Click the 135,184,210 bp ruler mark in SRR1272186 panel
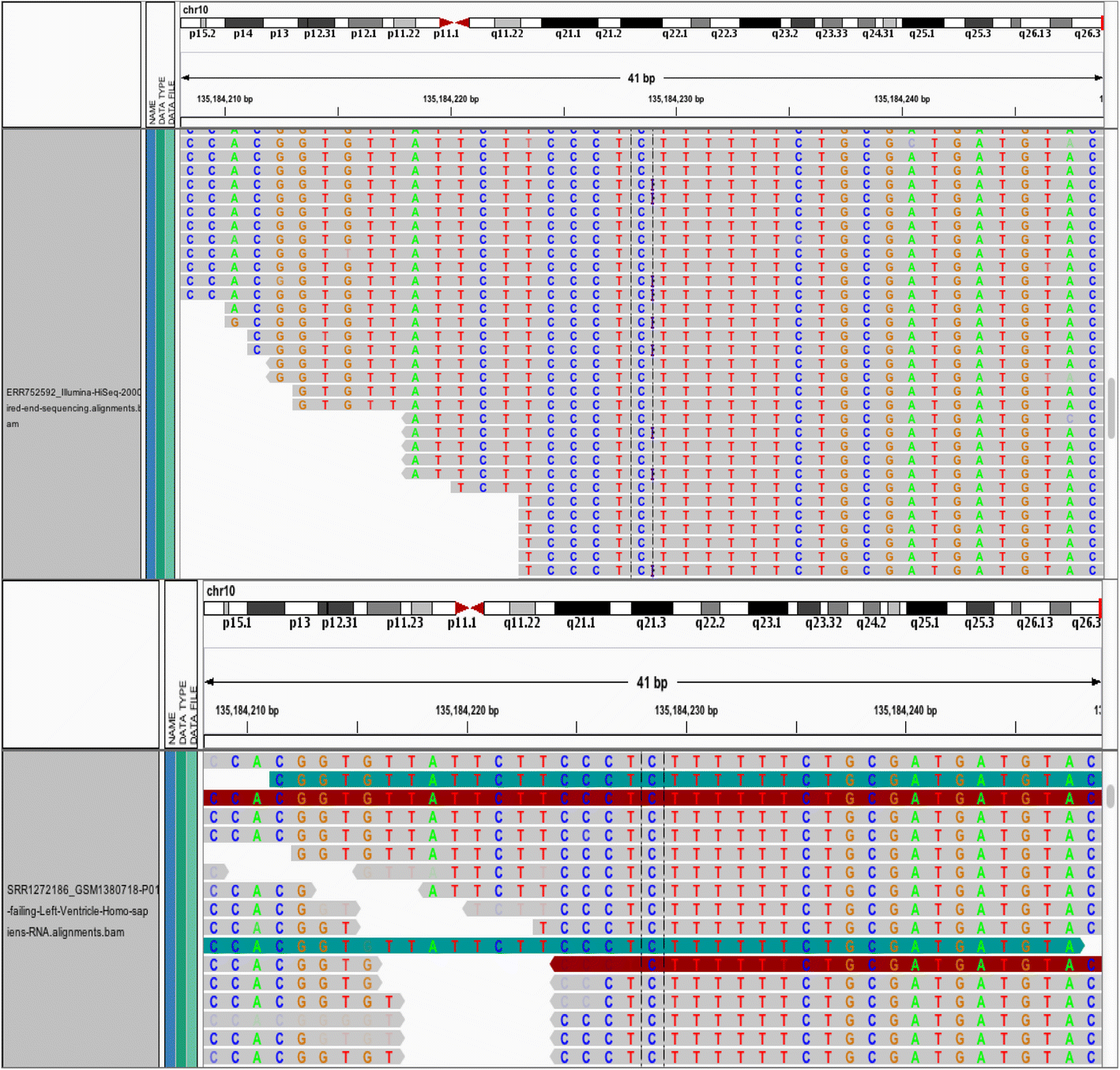Viewport: 1120px width, 1070px height. tap(246, 710)
